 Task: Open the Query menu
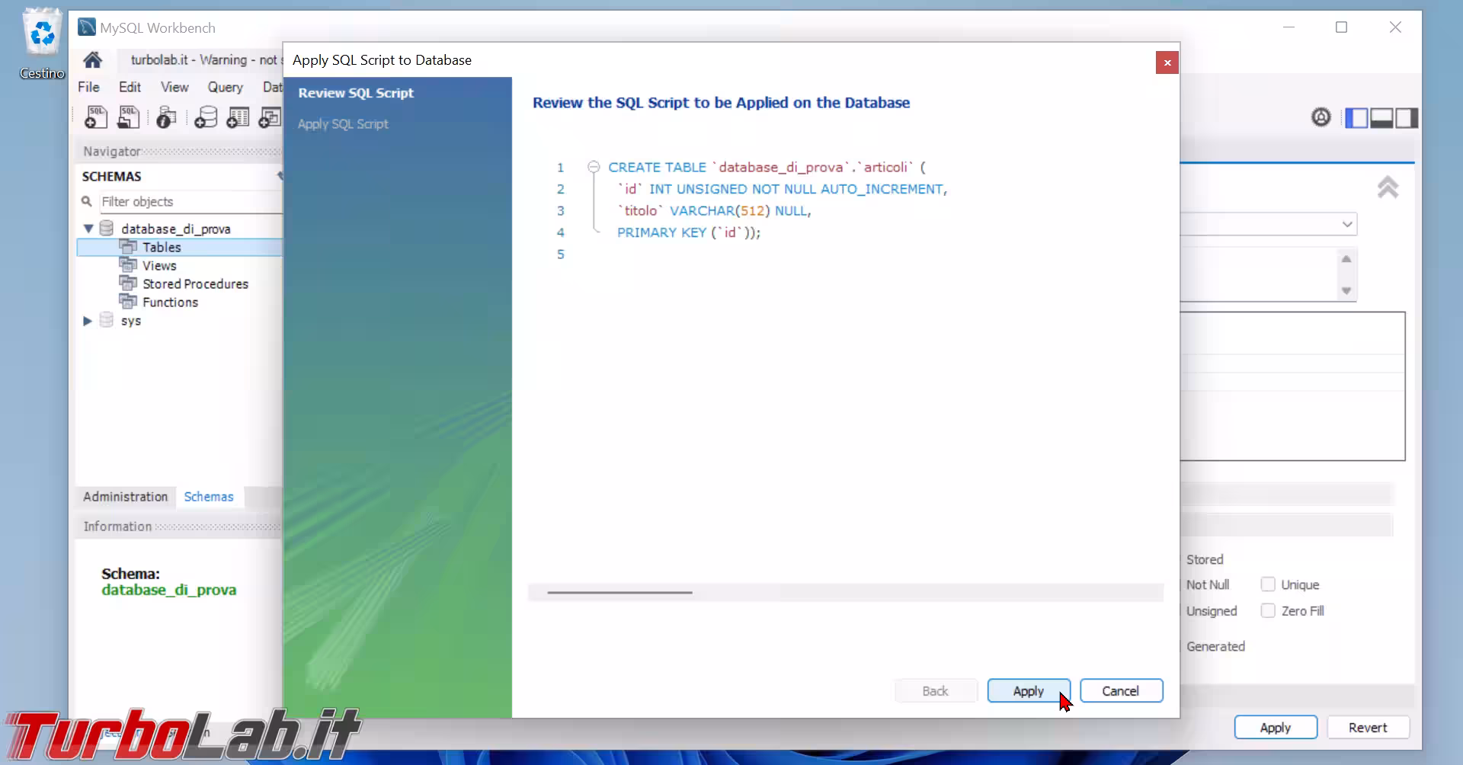click(225, 87)
